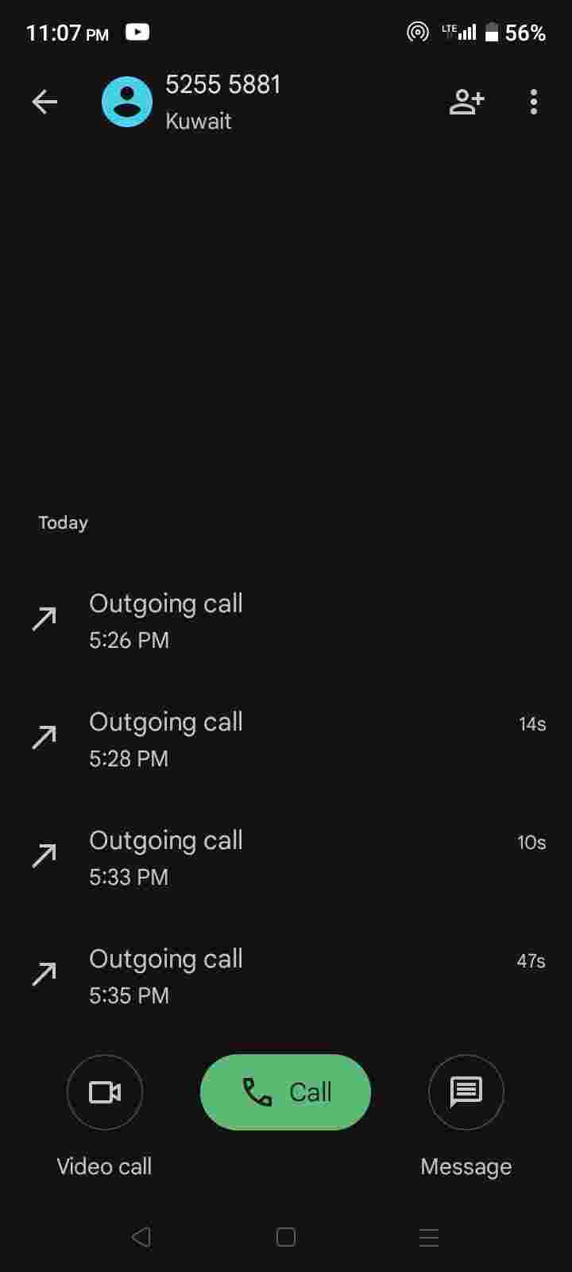The width and height of the screenshot is (572, 1272).
Task: Tap the Android back navigation button
Action: point(141,1237)
